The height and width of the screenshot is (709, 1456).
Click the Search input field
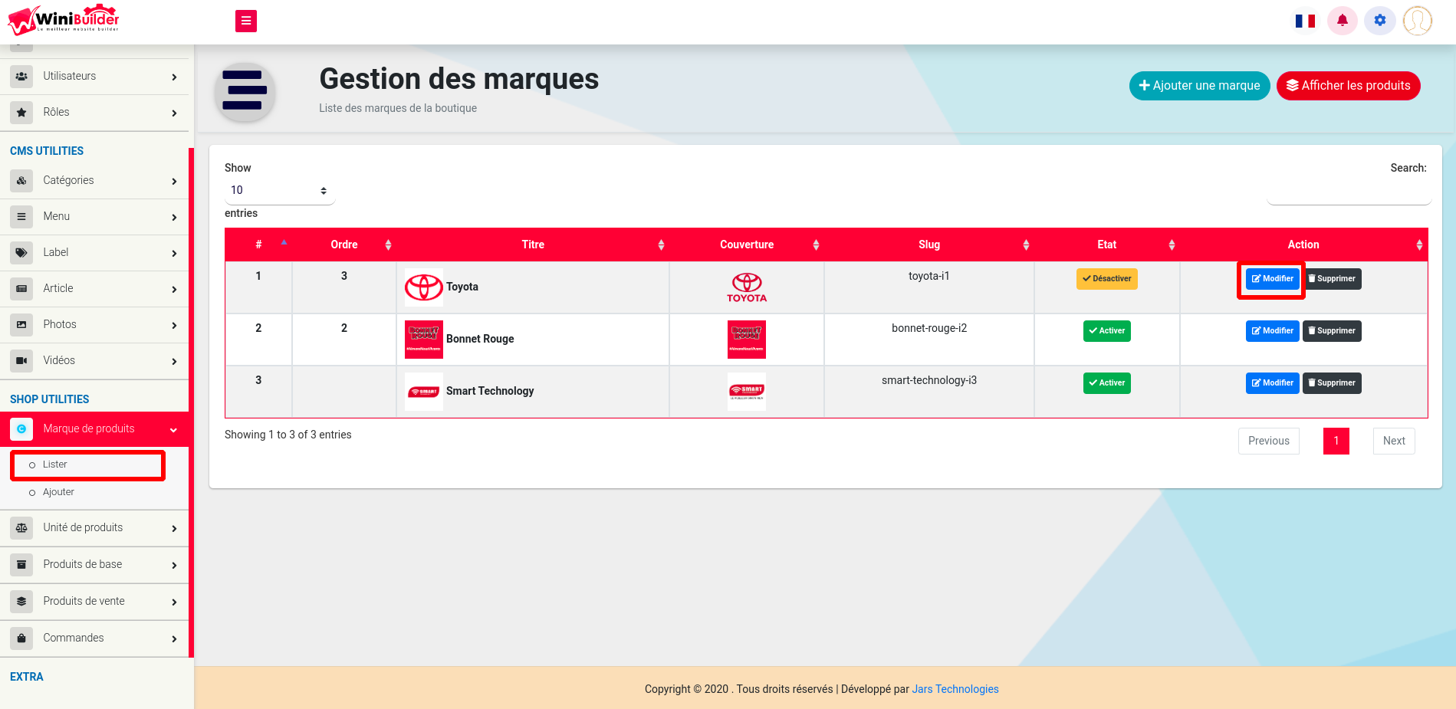coord(1349,192)
